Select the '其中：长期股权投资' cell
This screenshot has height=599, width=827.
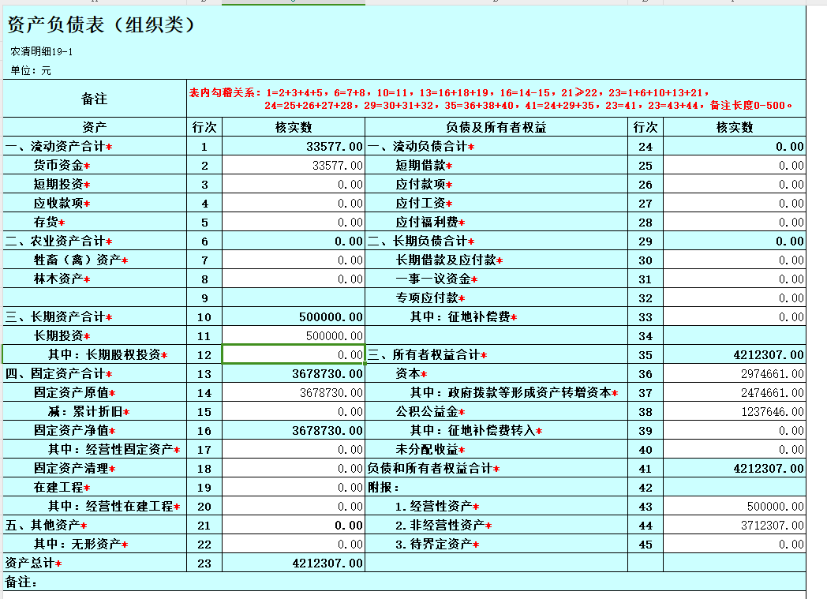tap(95, 355)
